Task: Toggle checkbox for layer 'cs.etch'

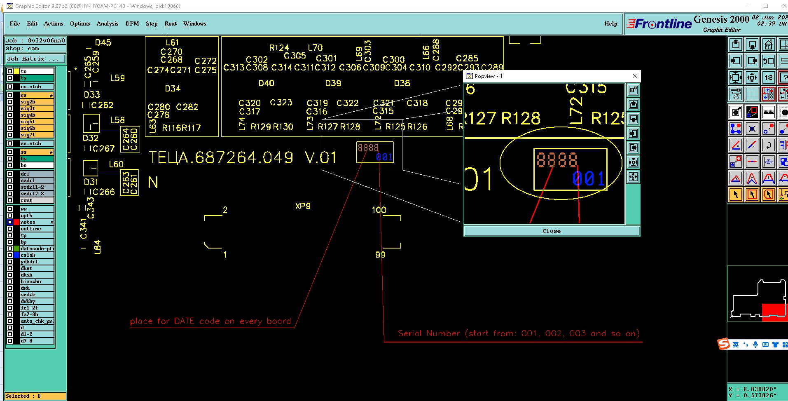Action: click(x=10, y=87)
